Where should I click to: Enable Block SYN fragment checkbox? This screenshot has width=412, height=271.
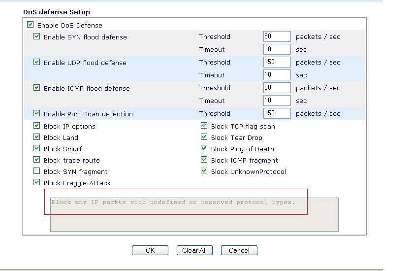[37, 171]
